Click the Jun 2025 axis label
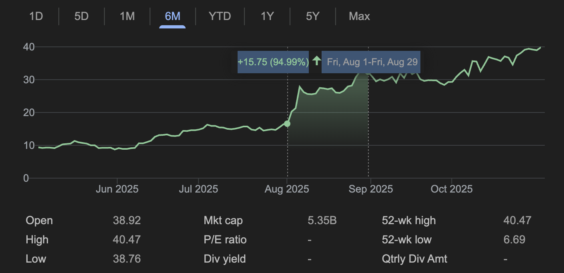Image resolution: width=564 pixels, height=273 pixels. coord(118,189)
